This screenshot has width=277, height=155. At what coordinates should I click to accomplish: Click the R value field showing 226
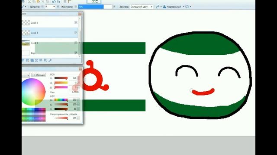[73, 78]
